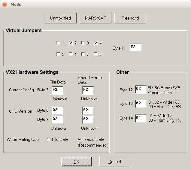Select Byte 9 File Data field
191x170 pixels.
(57, 120)
